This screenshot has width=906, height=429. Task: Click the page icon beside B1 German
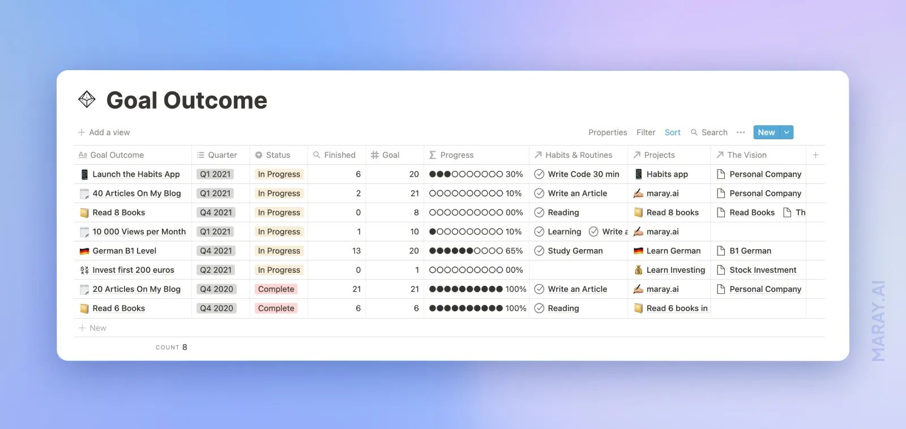[x=721, y=251]
